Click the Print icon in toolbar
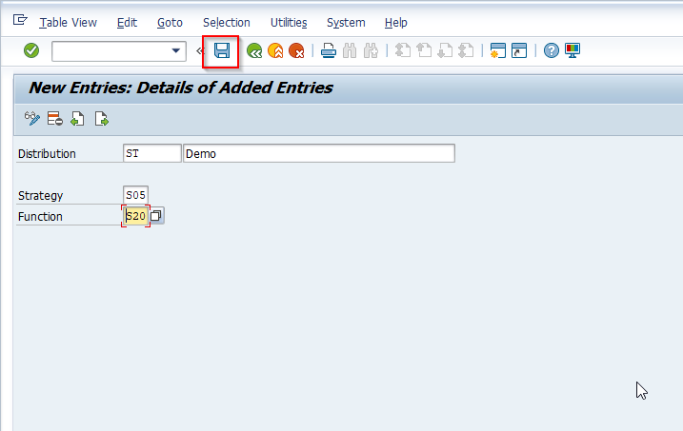Screen dimensions: 683x431 point(328,50)
